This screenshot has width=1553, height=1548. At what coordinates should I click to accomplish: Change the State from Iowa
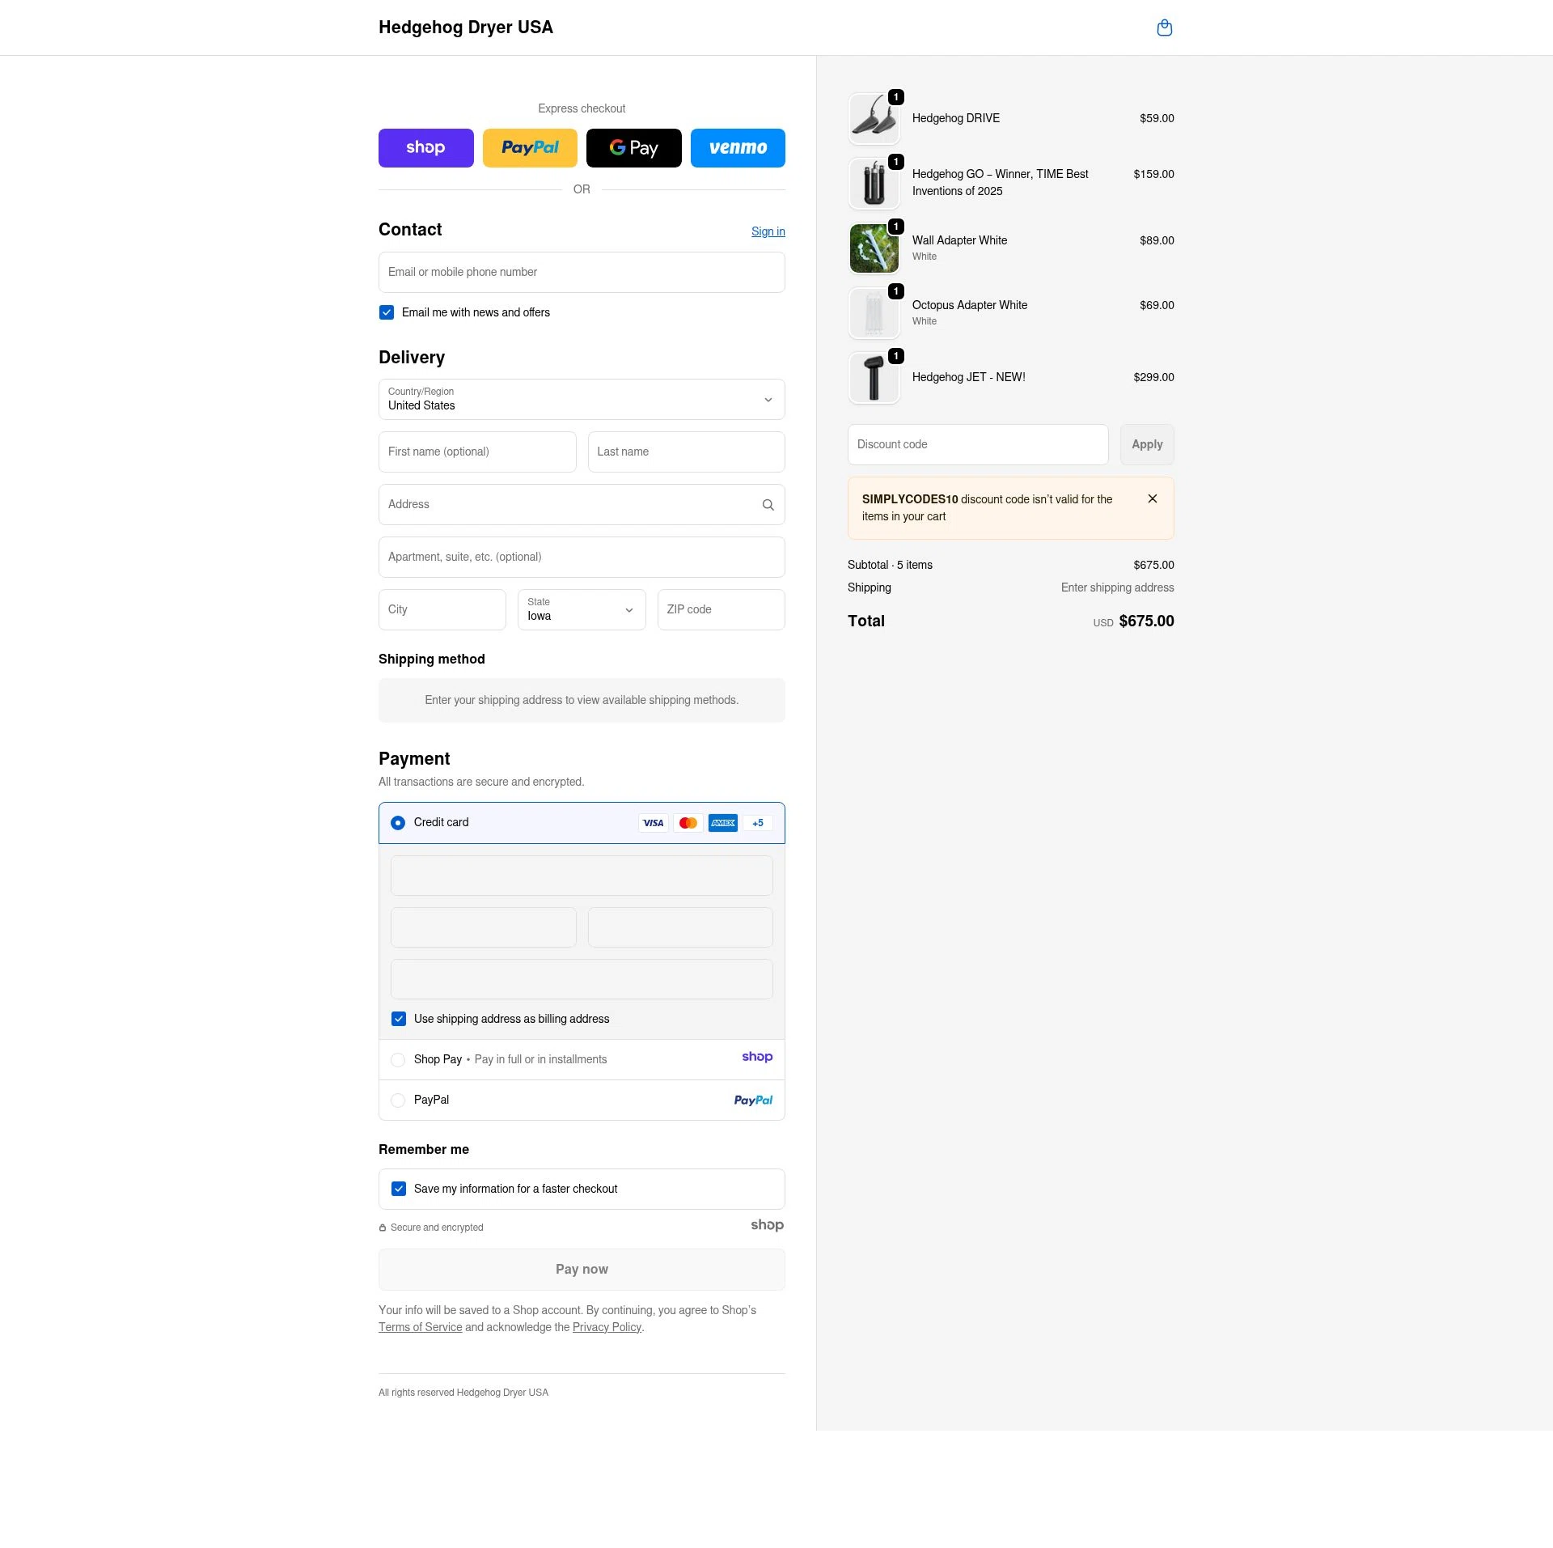(582, 609)
